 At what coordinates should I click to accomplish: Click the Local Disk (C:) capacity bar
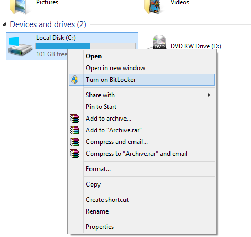point(86,46)
